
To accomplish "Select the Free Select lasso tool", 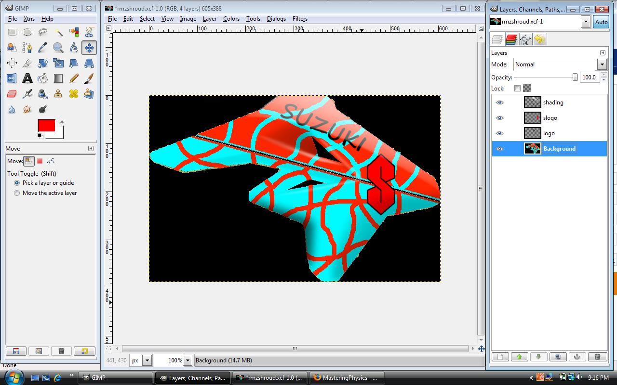I will click(43, 32).
